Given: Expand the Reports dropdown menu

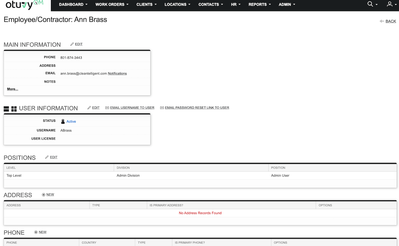Looking at the screenshot, I should [260, 4].
